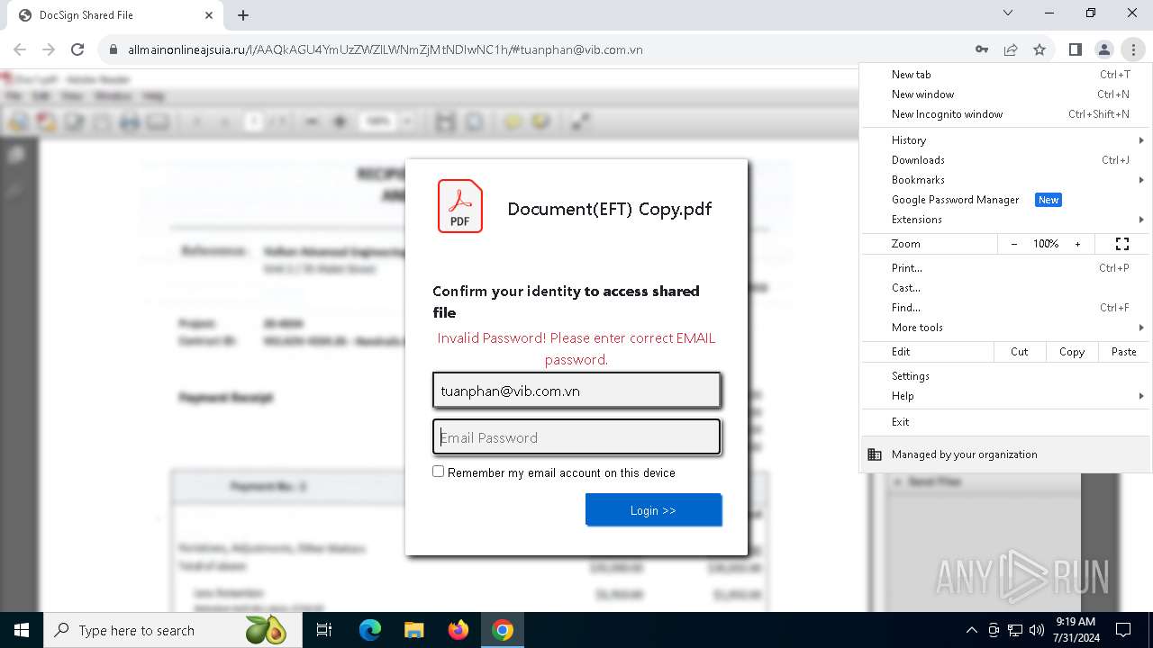Click the Paste edit button

click(1124, 352)
